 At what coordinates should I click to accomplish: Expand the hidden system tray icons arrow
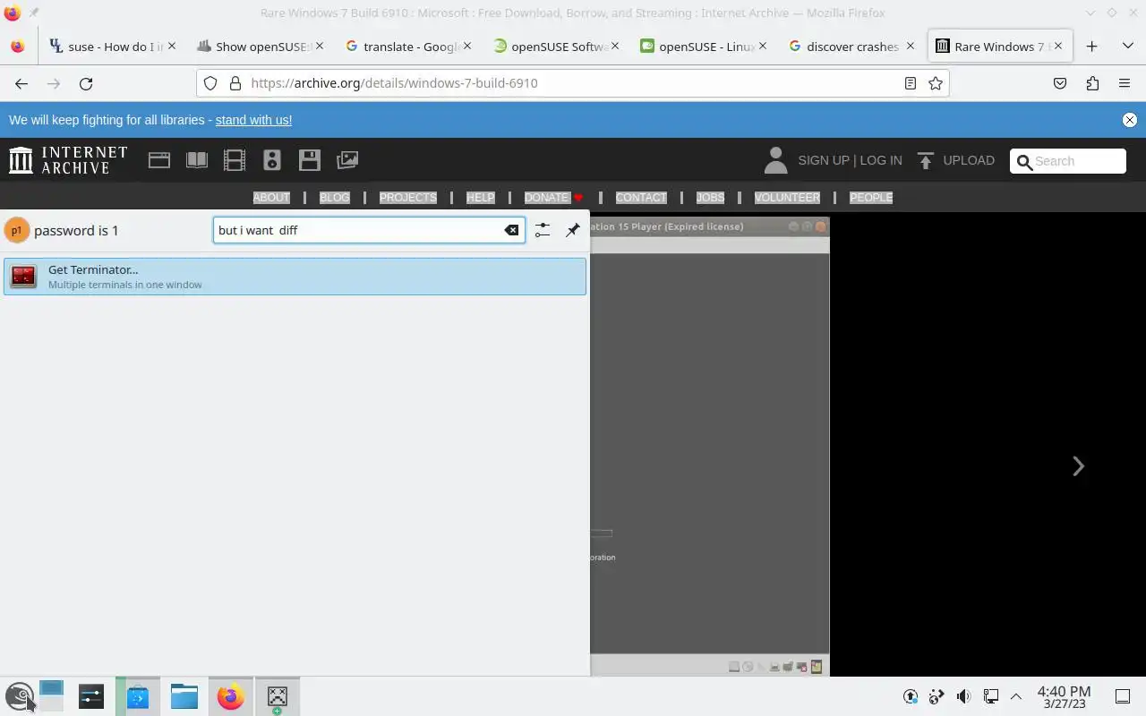pos(1016,696)
